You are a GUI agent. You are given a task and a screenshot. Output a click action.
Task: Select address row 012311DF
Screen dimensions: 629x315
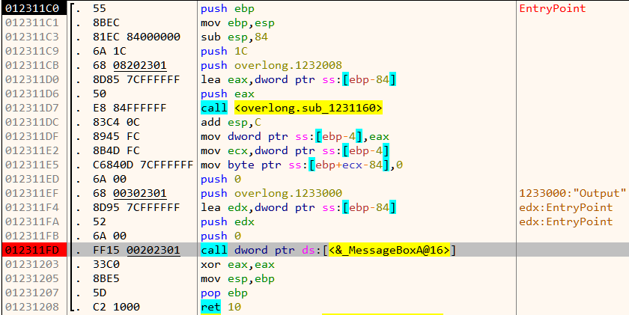coord(32,136)
